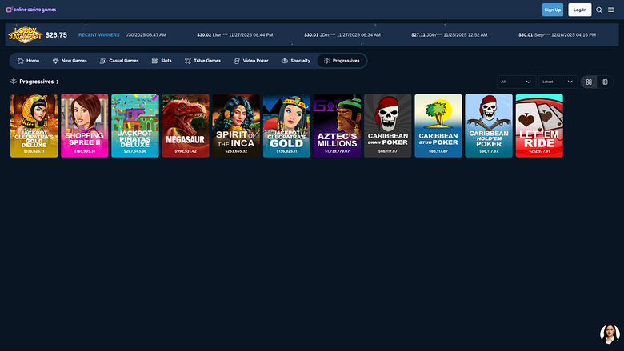Viewport: 624px width, 351px height.
Task: Open the Casual Games tab
Action: coord(119,61)
